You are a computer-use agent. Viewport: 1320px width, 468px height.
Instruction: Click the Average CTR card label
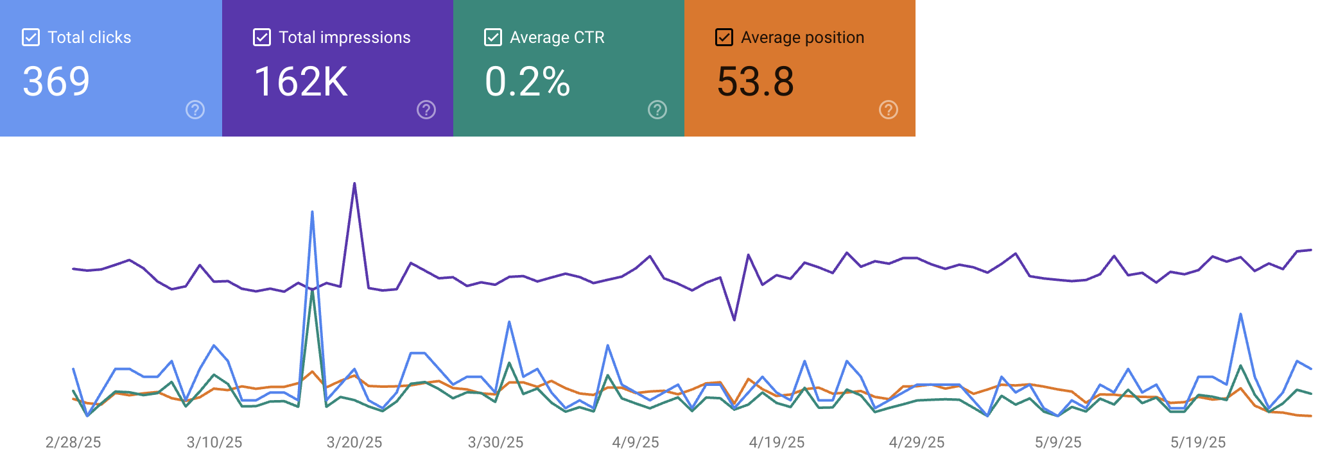click(557, 37)
